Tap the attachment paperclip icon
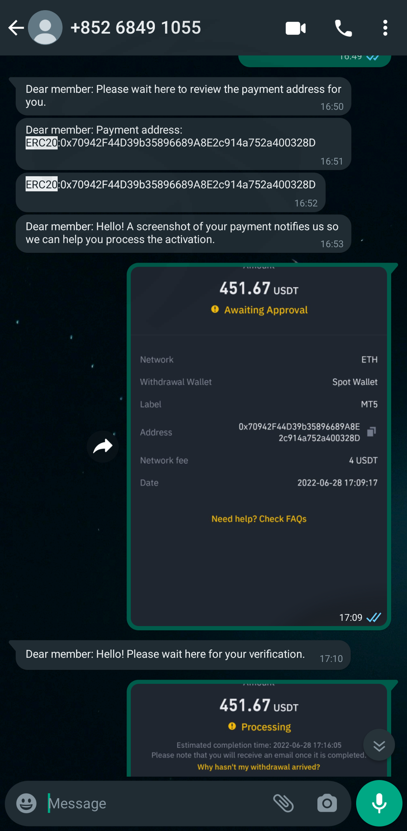 coord(283,803)
